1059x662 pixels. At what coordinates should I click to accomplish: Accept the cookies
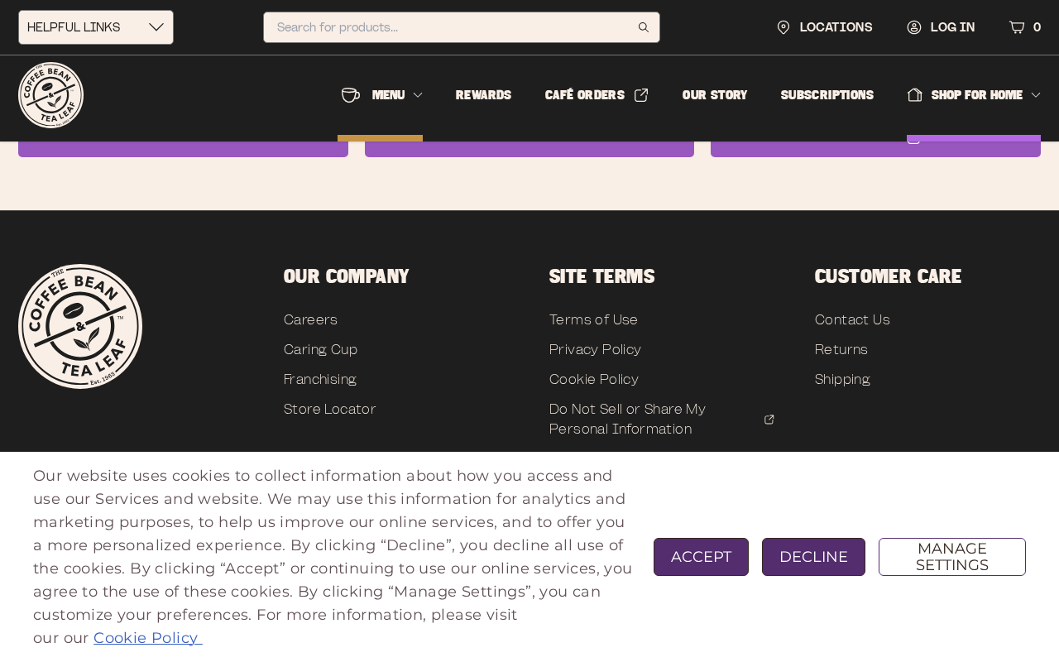tap(701, 557)
